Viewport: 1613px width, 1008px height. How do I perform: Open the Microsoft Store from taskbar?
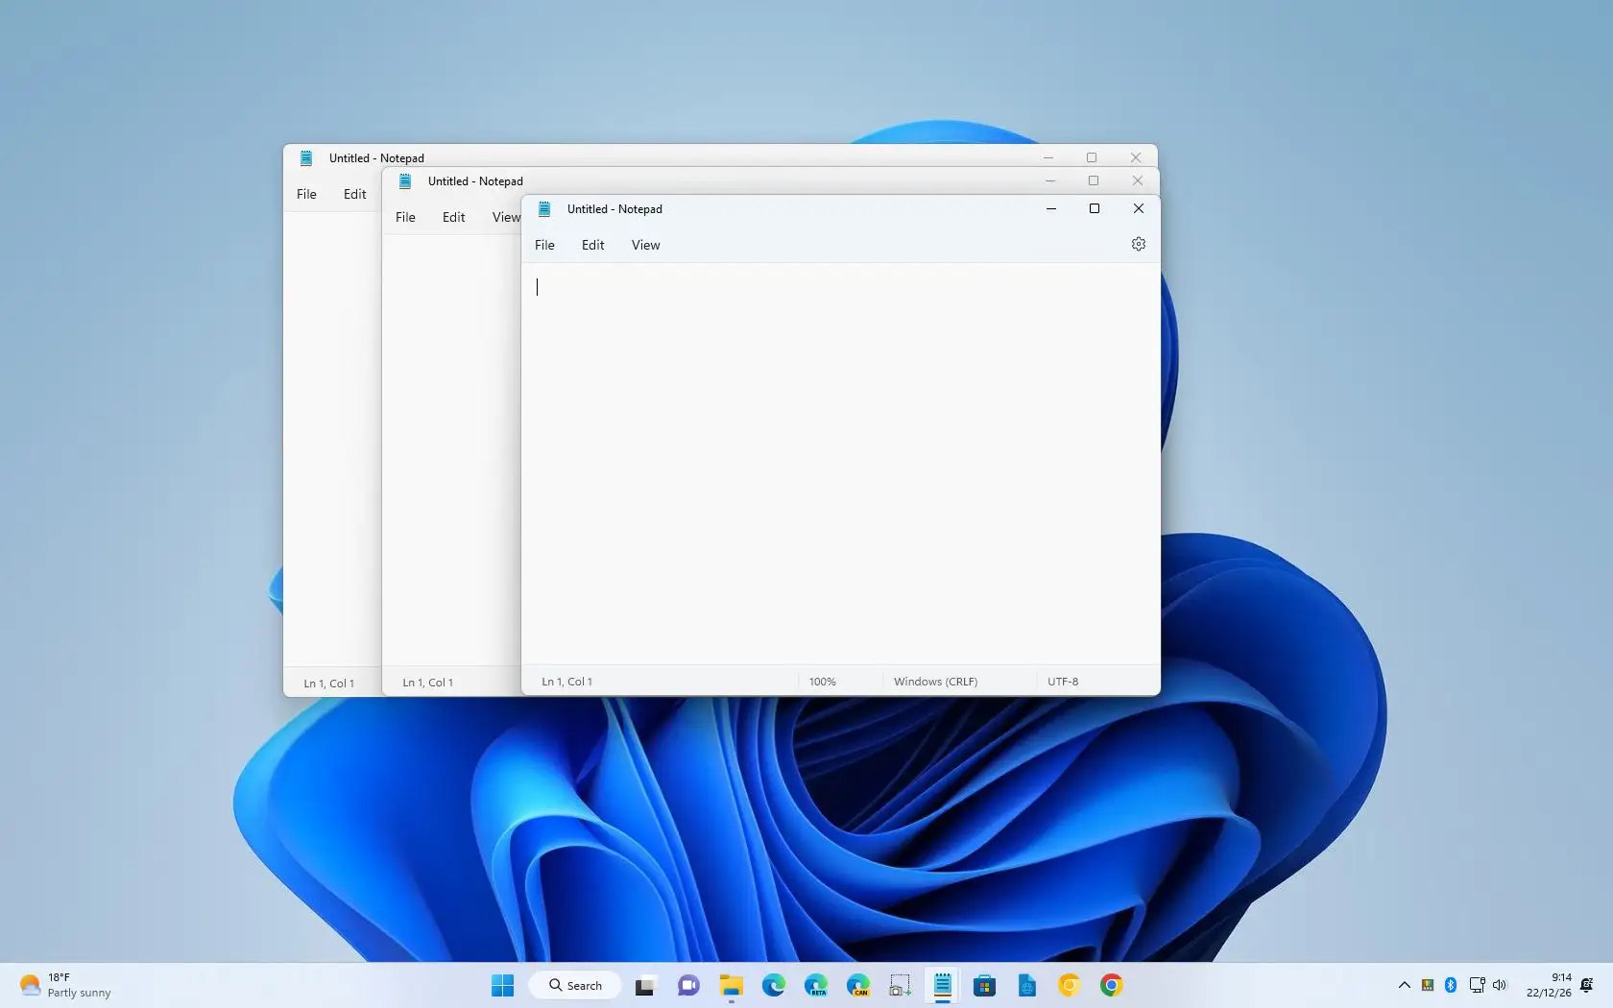(x=984, y=985)
